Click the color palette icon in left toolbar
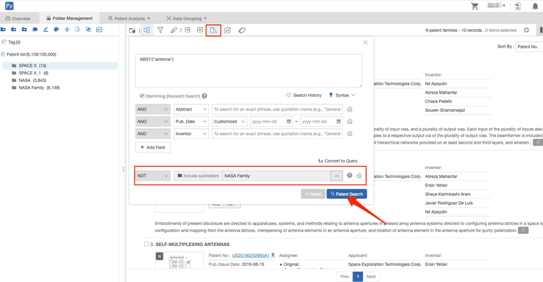 pyautogui.click(x=56, y=29)
